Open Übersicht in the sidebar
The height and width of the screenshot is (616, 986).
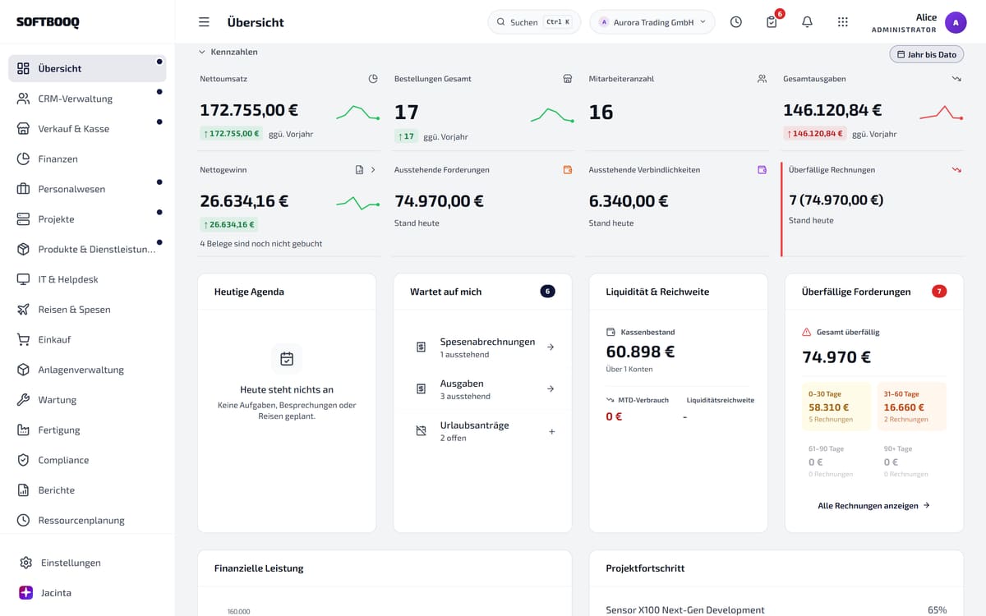pyautogui.click(x=87, y=68)
